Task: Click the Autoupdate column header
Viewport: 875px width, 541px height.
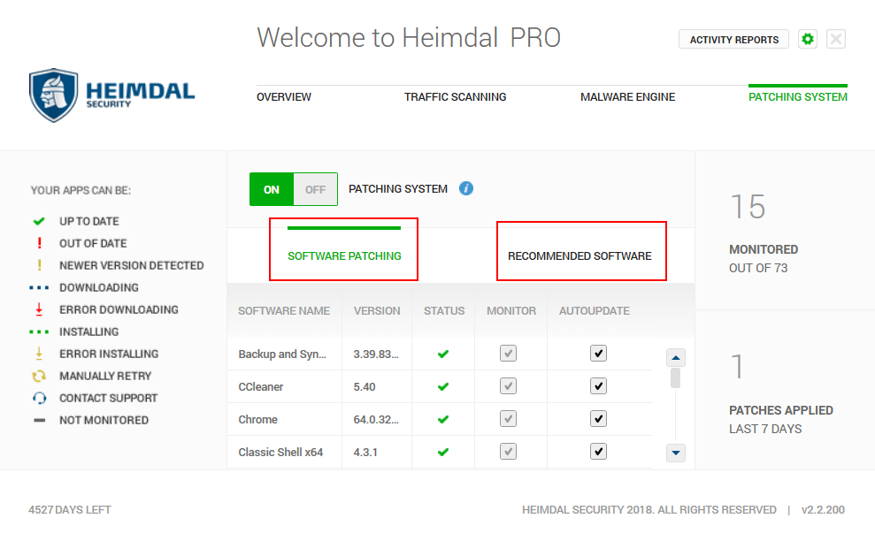Action: pos(595,310)
